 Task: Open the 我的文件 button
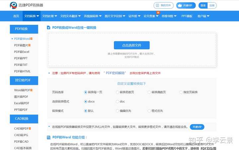click(164, 6)
